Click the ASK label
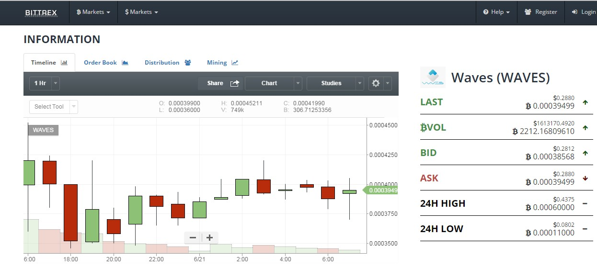The width and height of the screenshot is (597, 268). pyautogui.click(x=429, y=178)
